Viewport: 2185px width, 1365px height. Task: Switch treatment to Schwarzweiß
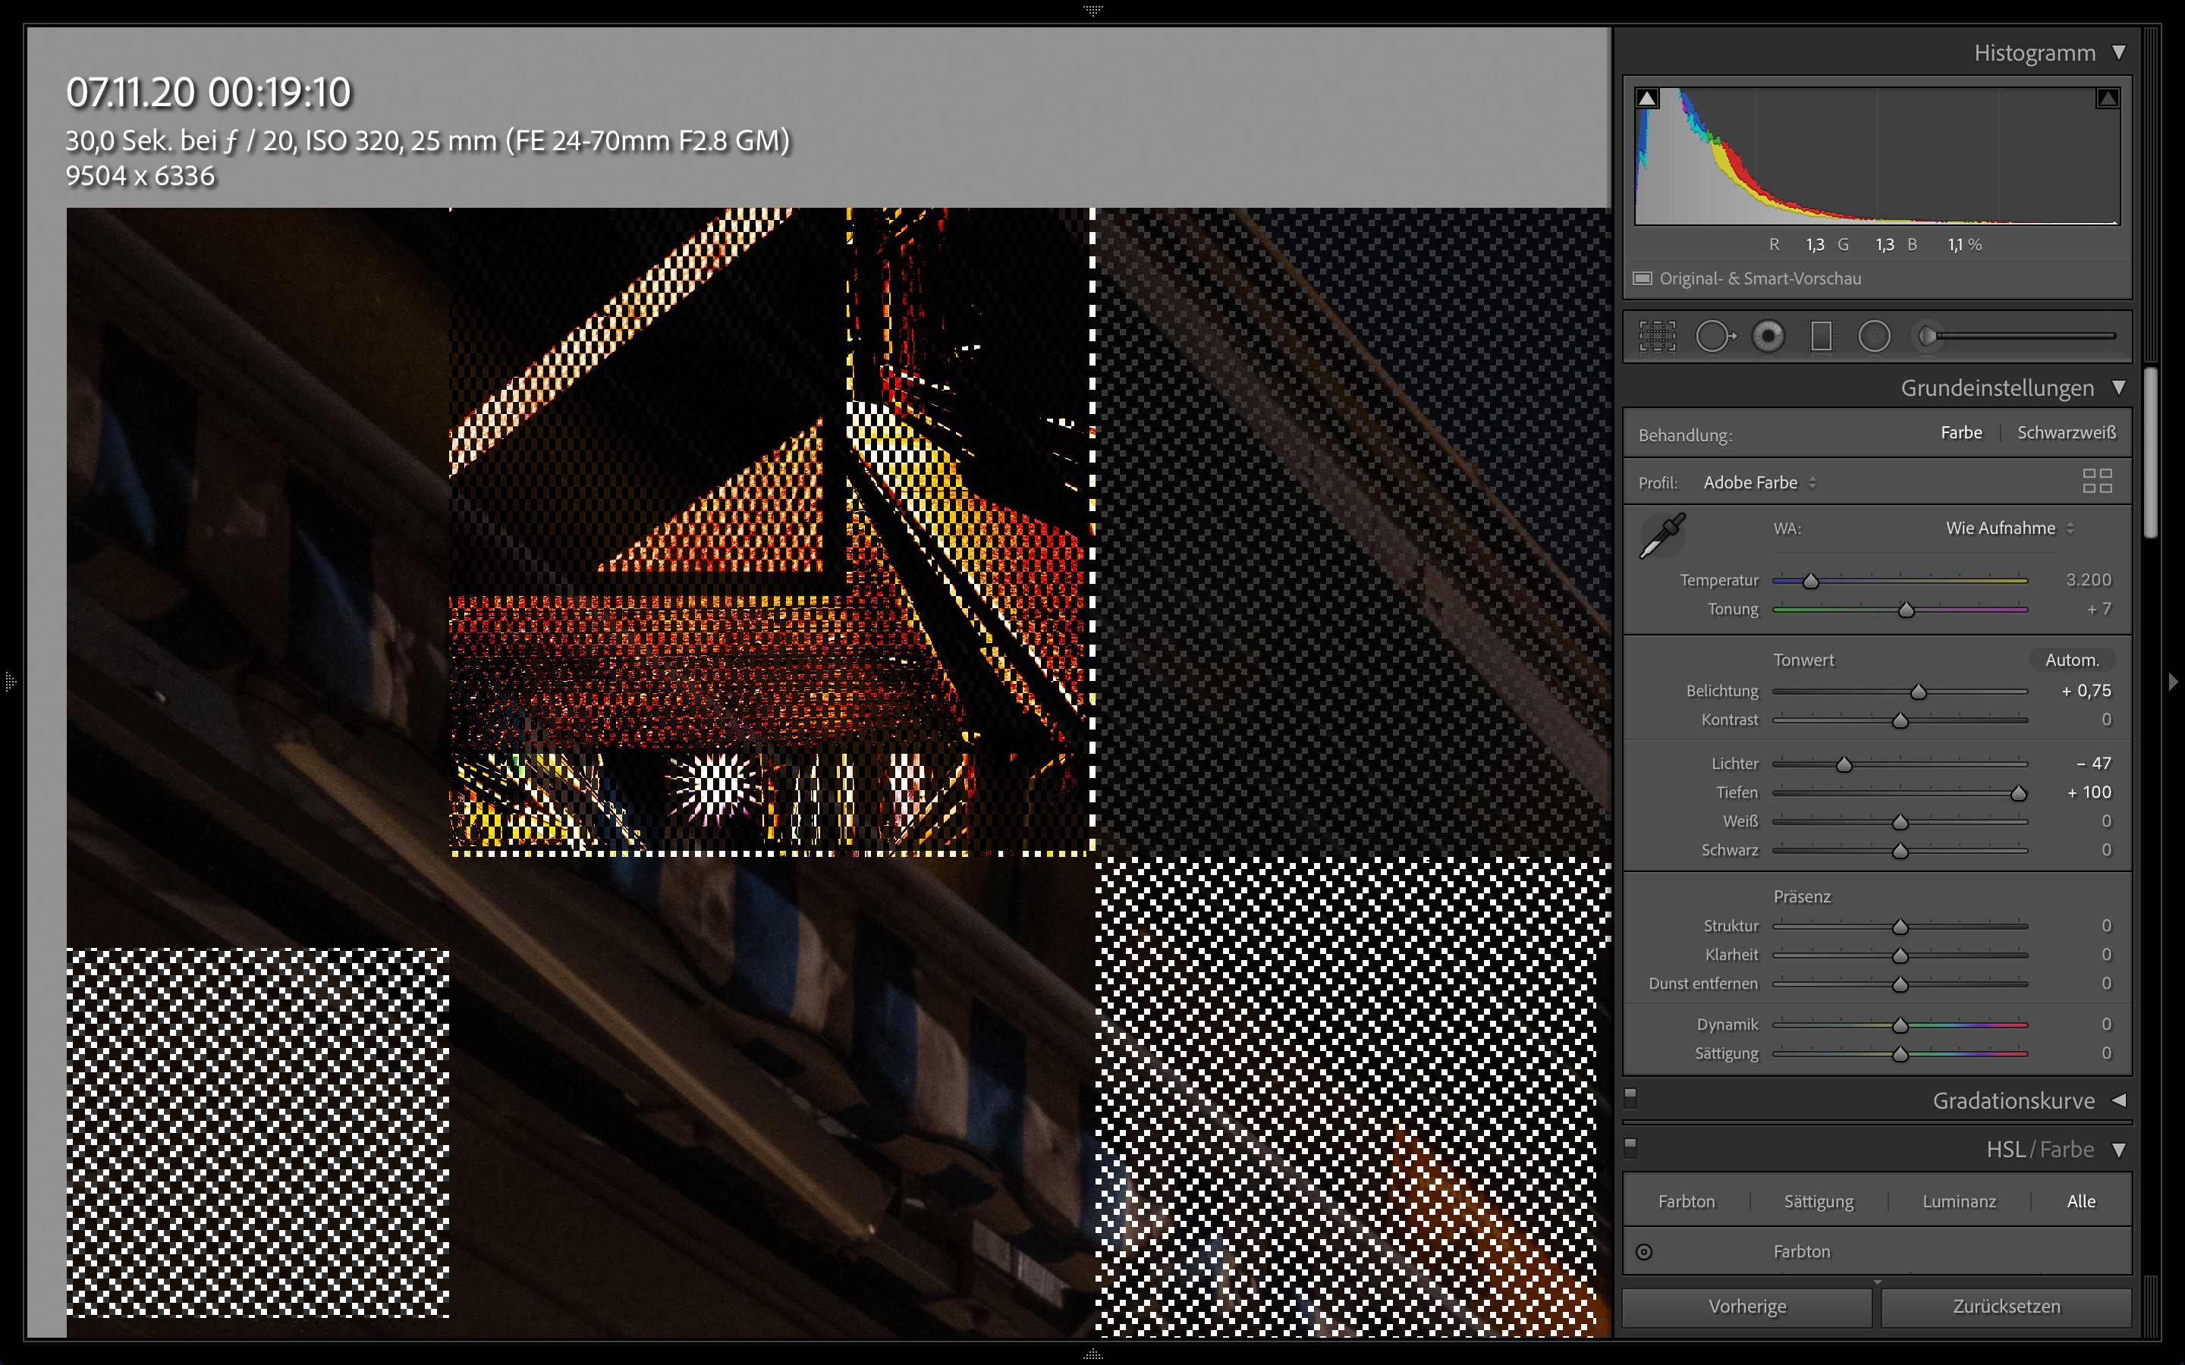click(x=2066, y=433)
